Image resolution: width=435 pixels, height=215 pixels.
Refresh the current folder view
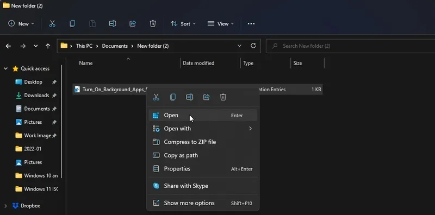[253, 46]
